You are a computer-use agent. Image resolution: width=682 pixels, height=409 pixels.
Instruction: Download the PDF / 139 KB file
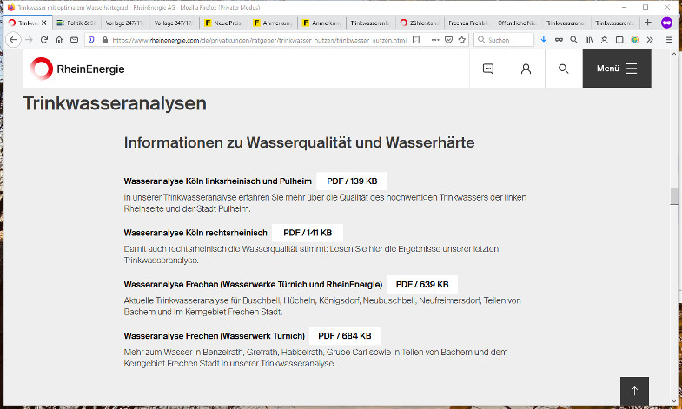pyautogui.click(x=352, y=181)
